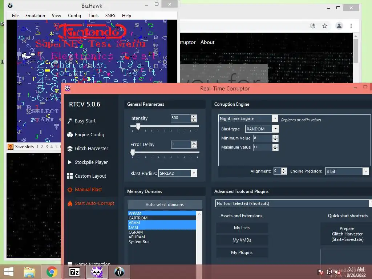
Task: Click the Engine Config gauge icon
Action: [x=70, y=135]
